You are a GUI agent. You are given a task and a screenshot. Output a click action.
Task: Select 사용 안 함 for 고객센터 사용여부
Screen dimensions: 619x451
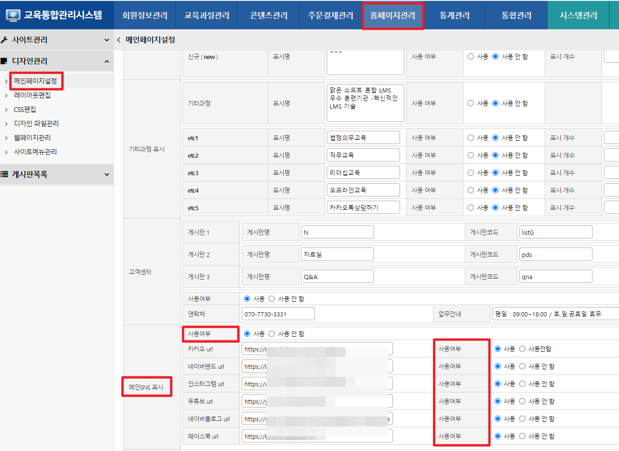point(271,299)
